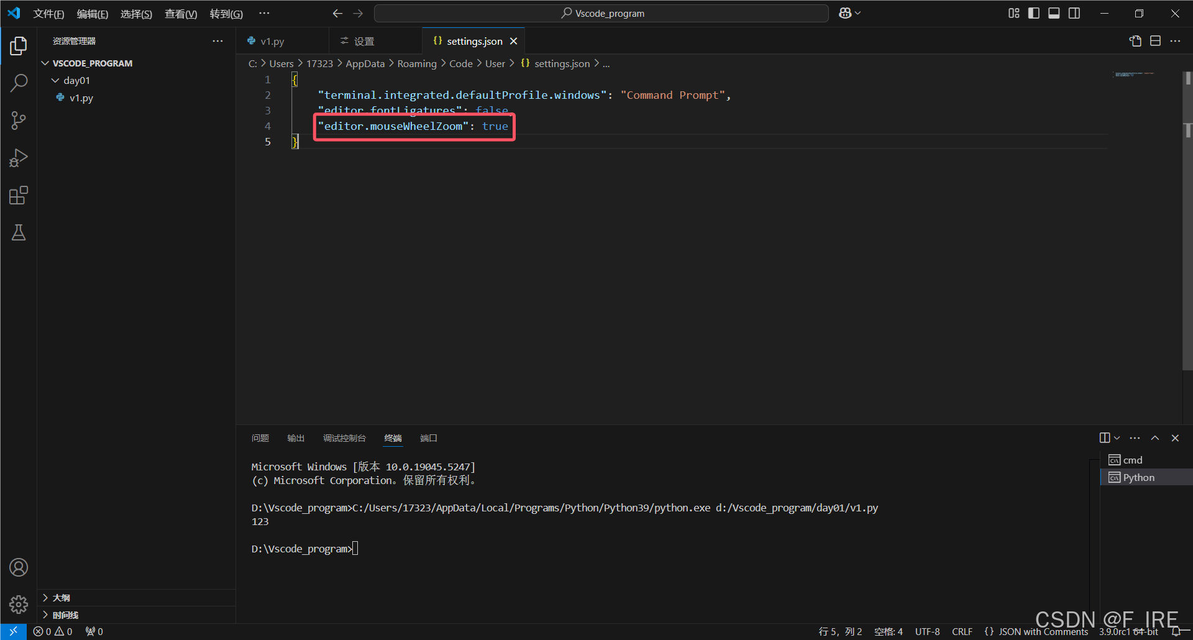Image resolution: width=1193 pixels, height=640 pixels.
Task: Split the editor to the right
Action: [1155, 41]
